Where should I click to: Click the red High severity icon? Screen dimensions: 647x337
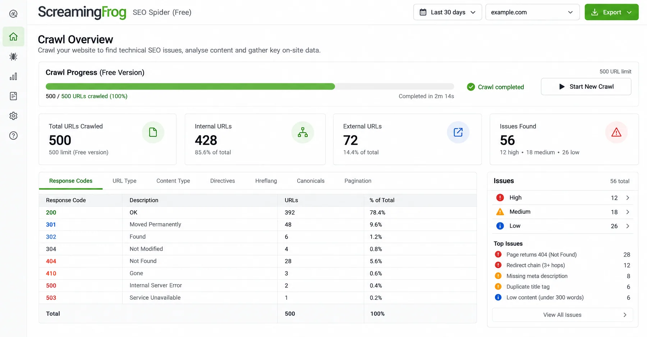pyautogui.click(x=500, y=198)
